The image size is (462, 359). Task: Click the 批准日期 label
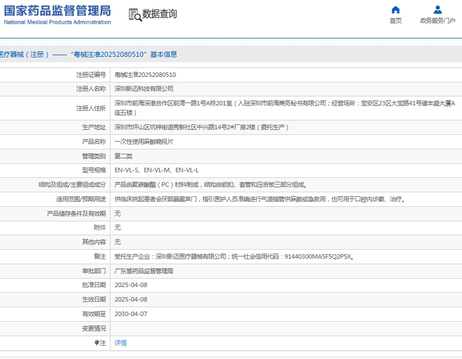[x=94, y=285]
